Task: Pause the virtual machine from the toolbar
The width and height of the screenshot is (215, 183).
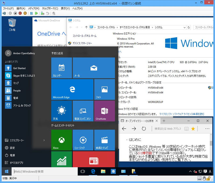Action: pos(31,13)
